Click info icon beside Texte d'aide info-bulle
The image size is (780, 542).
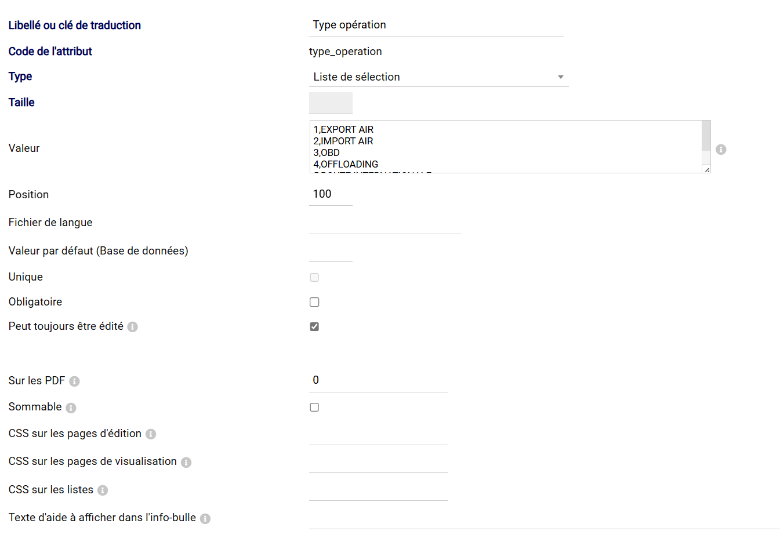pos(205,519)
